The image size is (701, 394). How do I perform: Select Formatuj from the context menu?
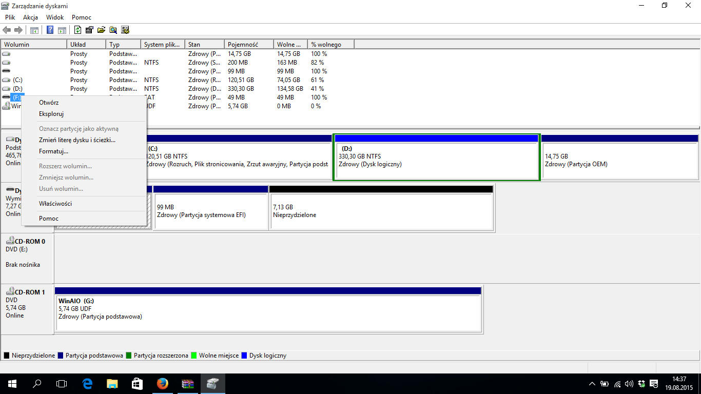(x=84, y=151)
